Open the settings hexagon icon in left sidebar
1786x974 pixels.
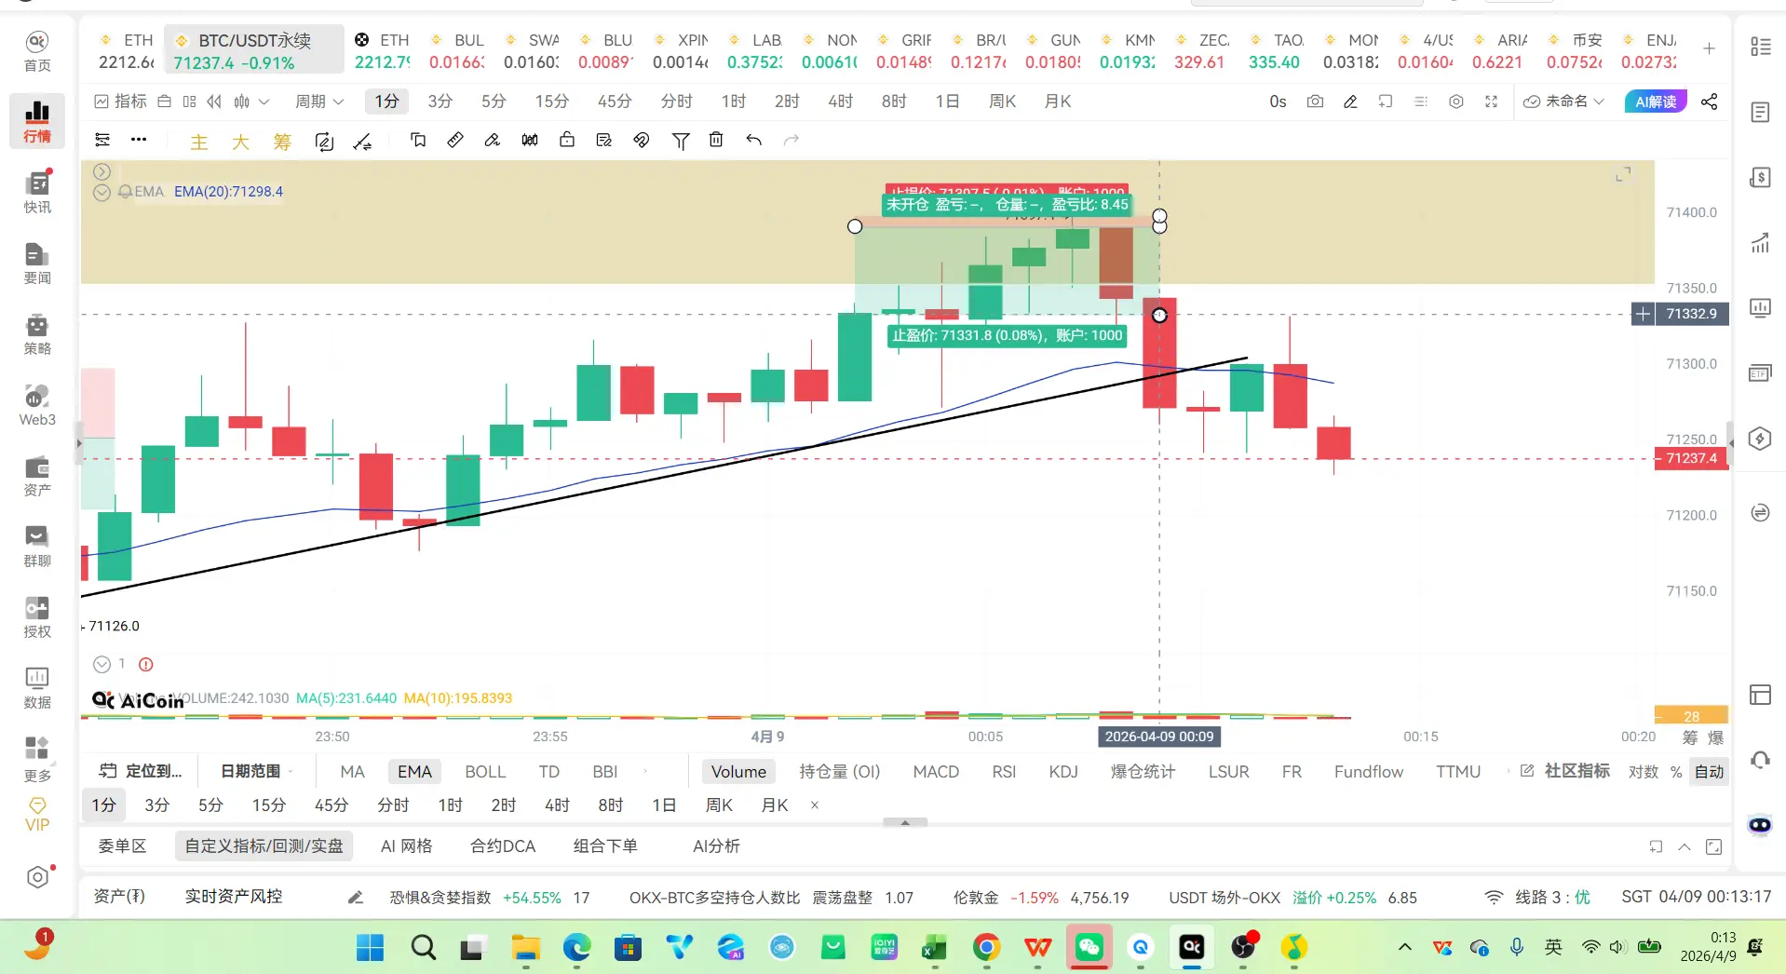pos(37,877)
